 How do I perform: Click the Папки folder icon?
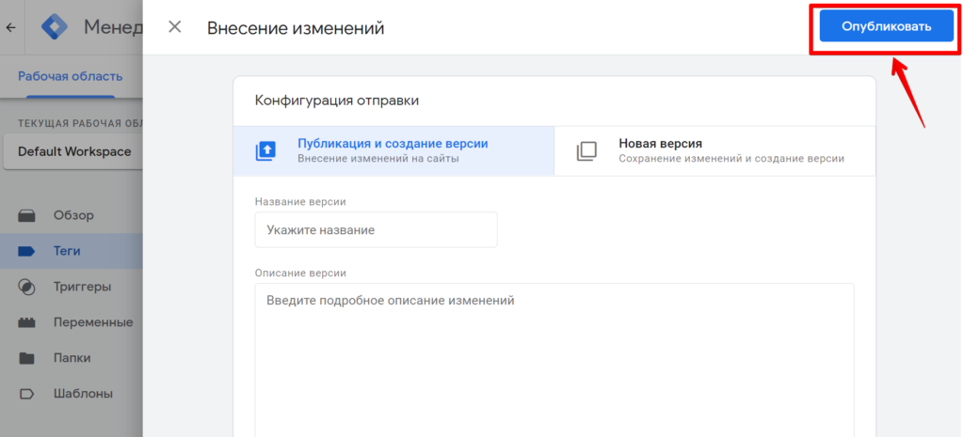click(27, 358)
